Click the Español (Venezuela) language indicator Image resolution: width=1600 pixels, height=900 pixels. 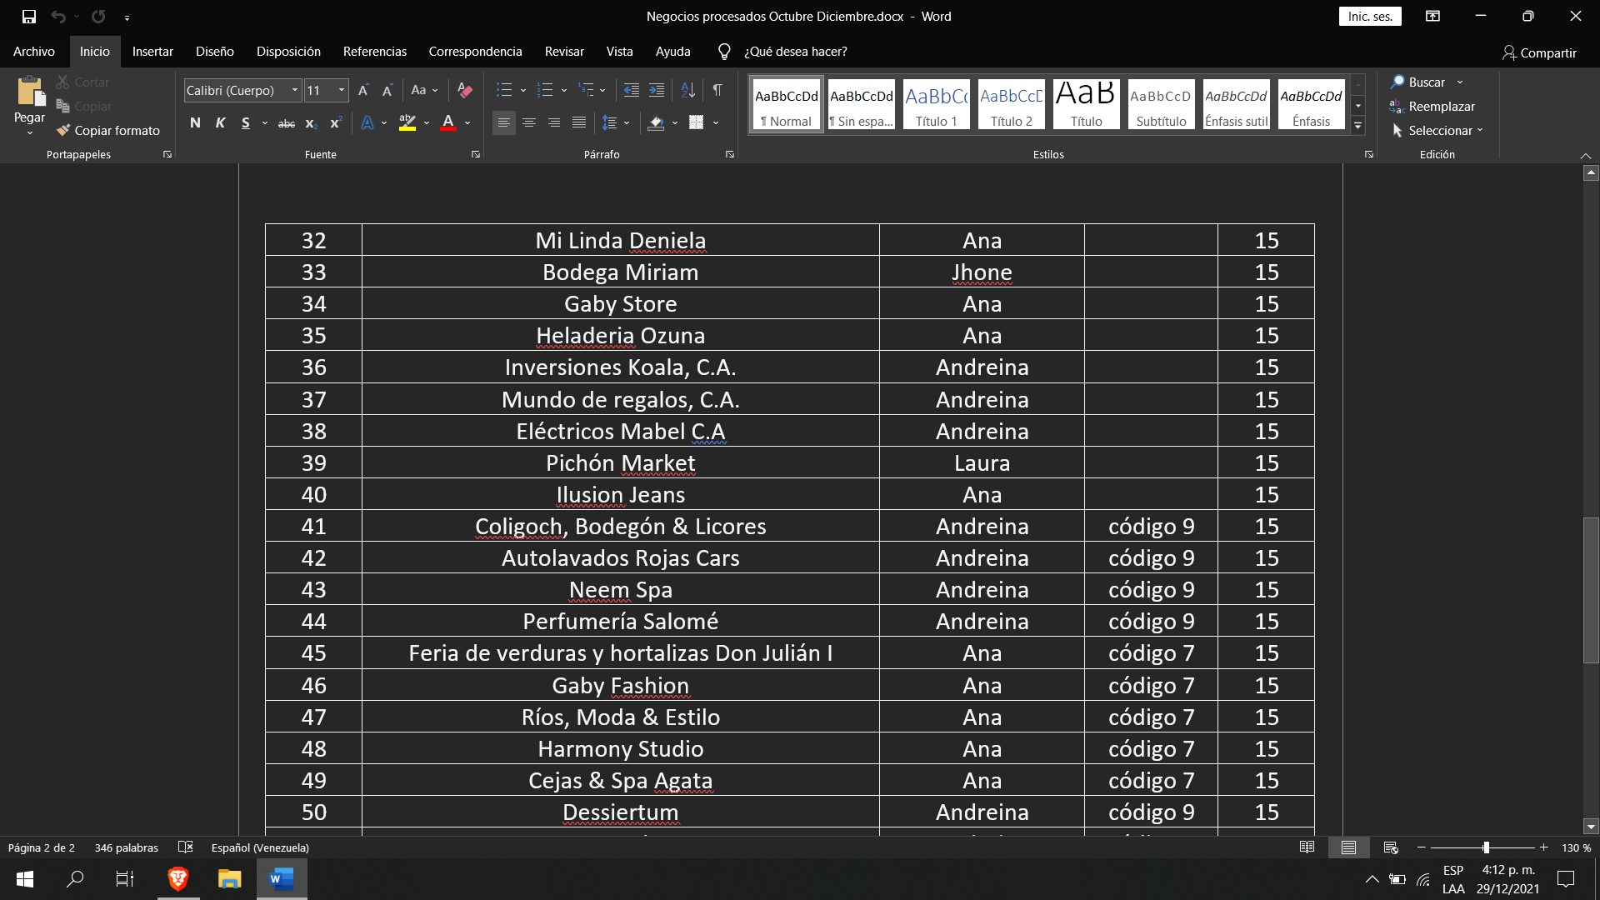point(260,847)
